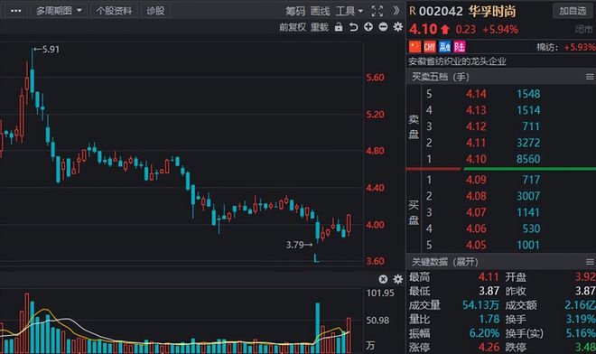Click 涨停 limit-up value 4.26
The height and width of the screenshot is (354, 596).
(x=489, y=347)
